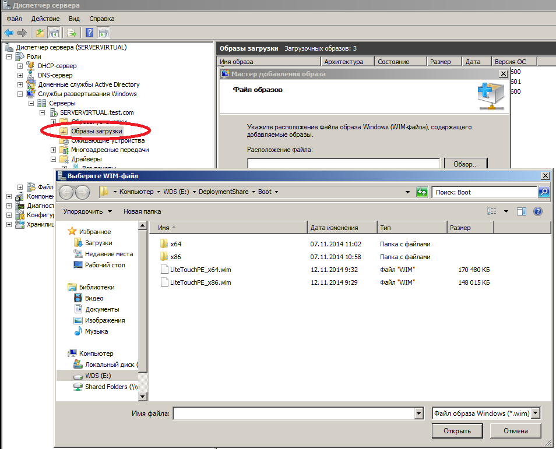Click the Favorites star icon in sidebar
This screenshot has height=449, width=556.
coord(72,231)
